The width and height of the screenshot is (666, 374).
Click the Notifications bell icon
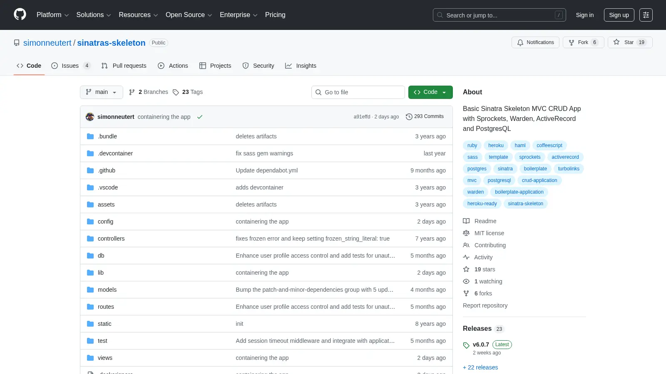point(520,42)
